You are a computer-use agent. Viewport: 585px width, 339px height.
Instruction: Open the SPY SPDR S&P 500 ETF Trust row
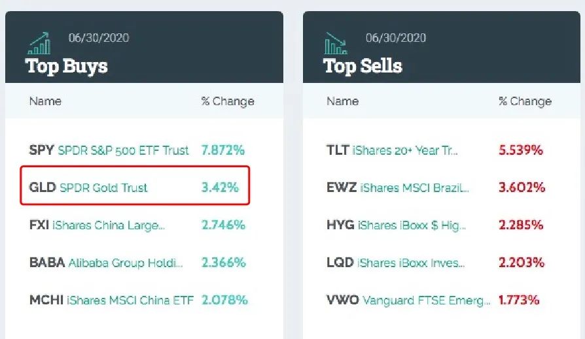(109, 150)
